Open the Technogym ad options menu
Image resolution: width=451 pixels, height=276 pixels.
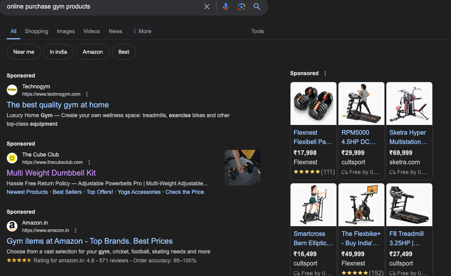[87, 94]
